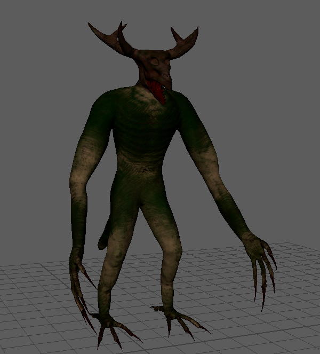Click the creature's deer skull eye socket

154,62
